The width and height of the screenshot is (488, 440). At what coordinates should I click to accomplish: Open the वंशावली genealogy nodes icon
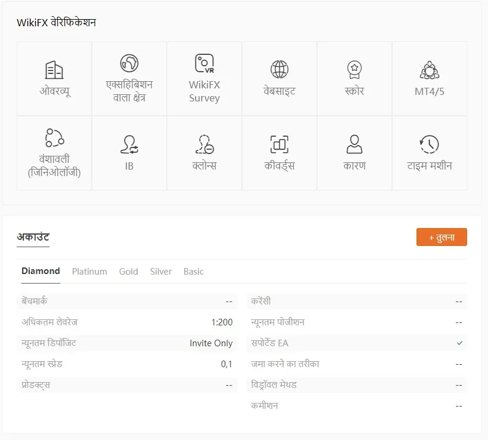[x=54, y=137]
